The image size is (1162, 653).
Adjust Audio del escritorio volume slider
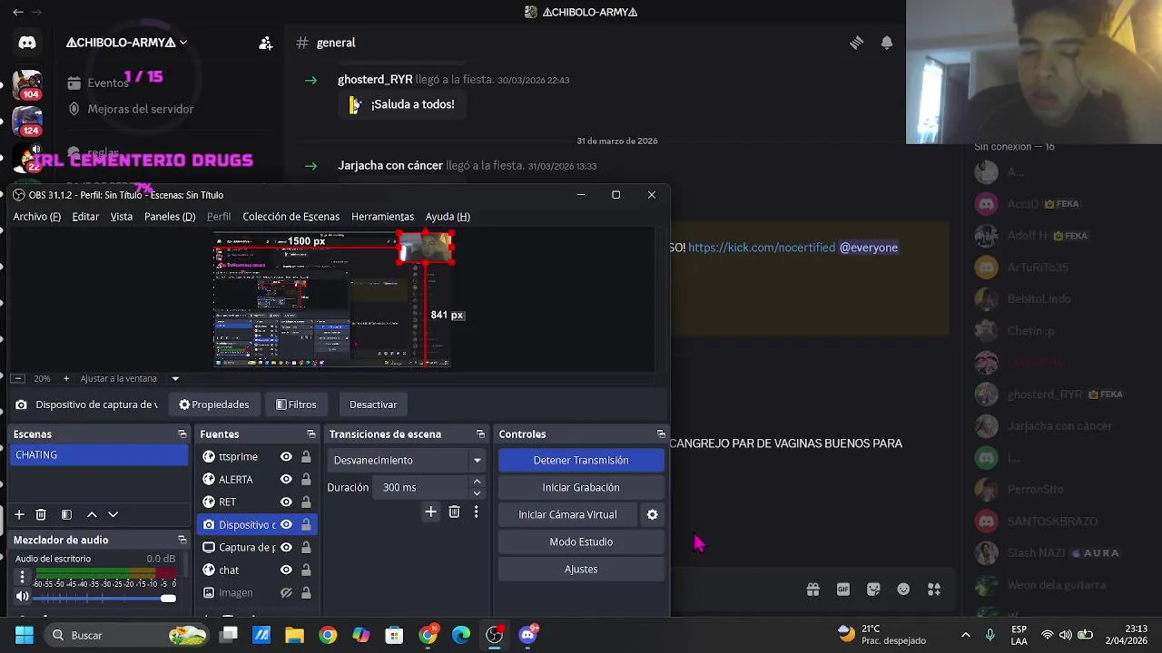[105, 598]
